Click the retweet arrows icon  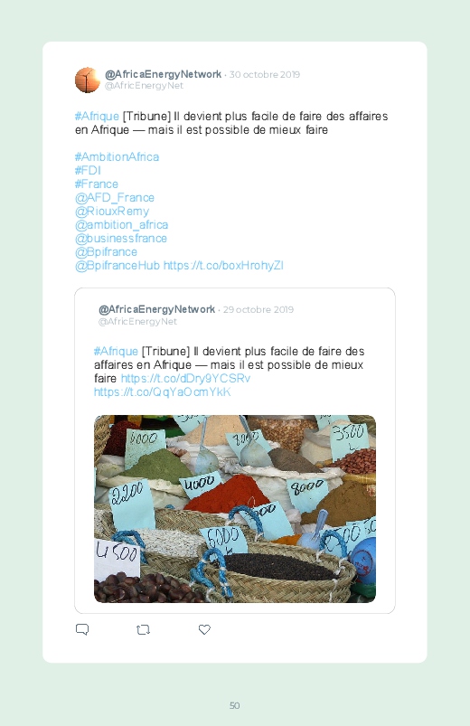tap(143, 629)
